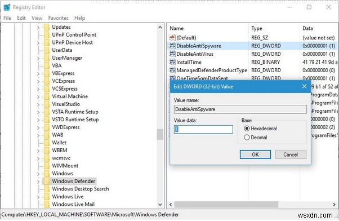Select the WAB folder icon

(47, 135)
